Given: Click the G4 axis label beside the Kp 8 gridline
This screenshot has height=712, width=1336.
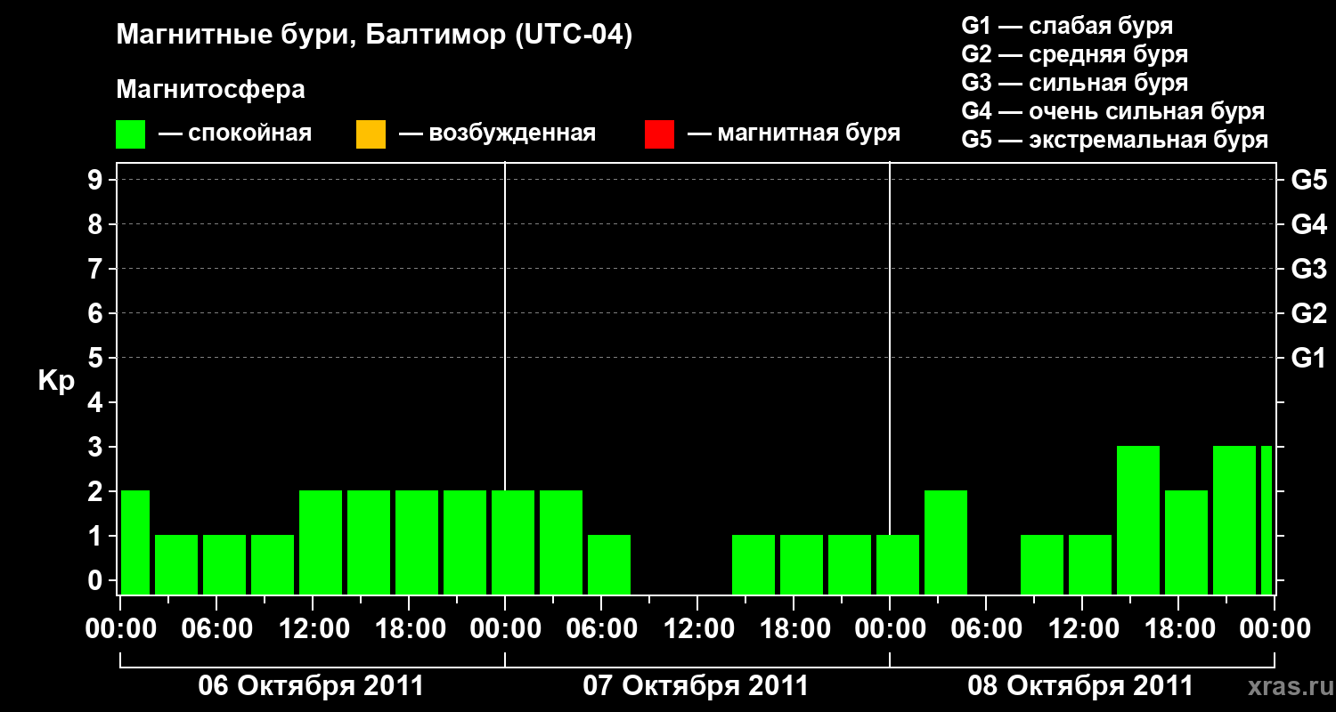Looking at the screenshot, I should coord(1309,225).
